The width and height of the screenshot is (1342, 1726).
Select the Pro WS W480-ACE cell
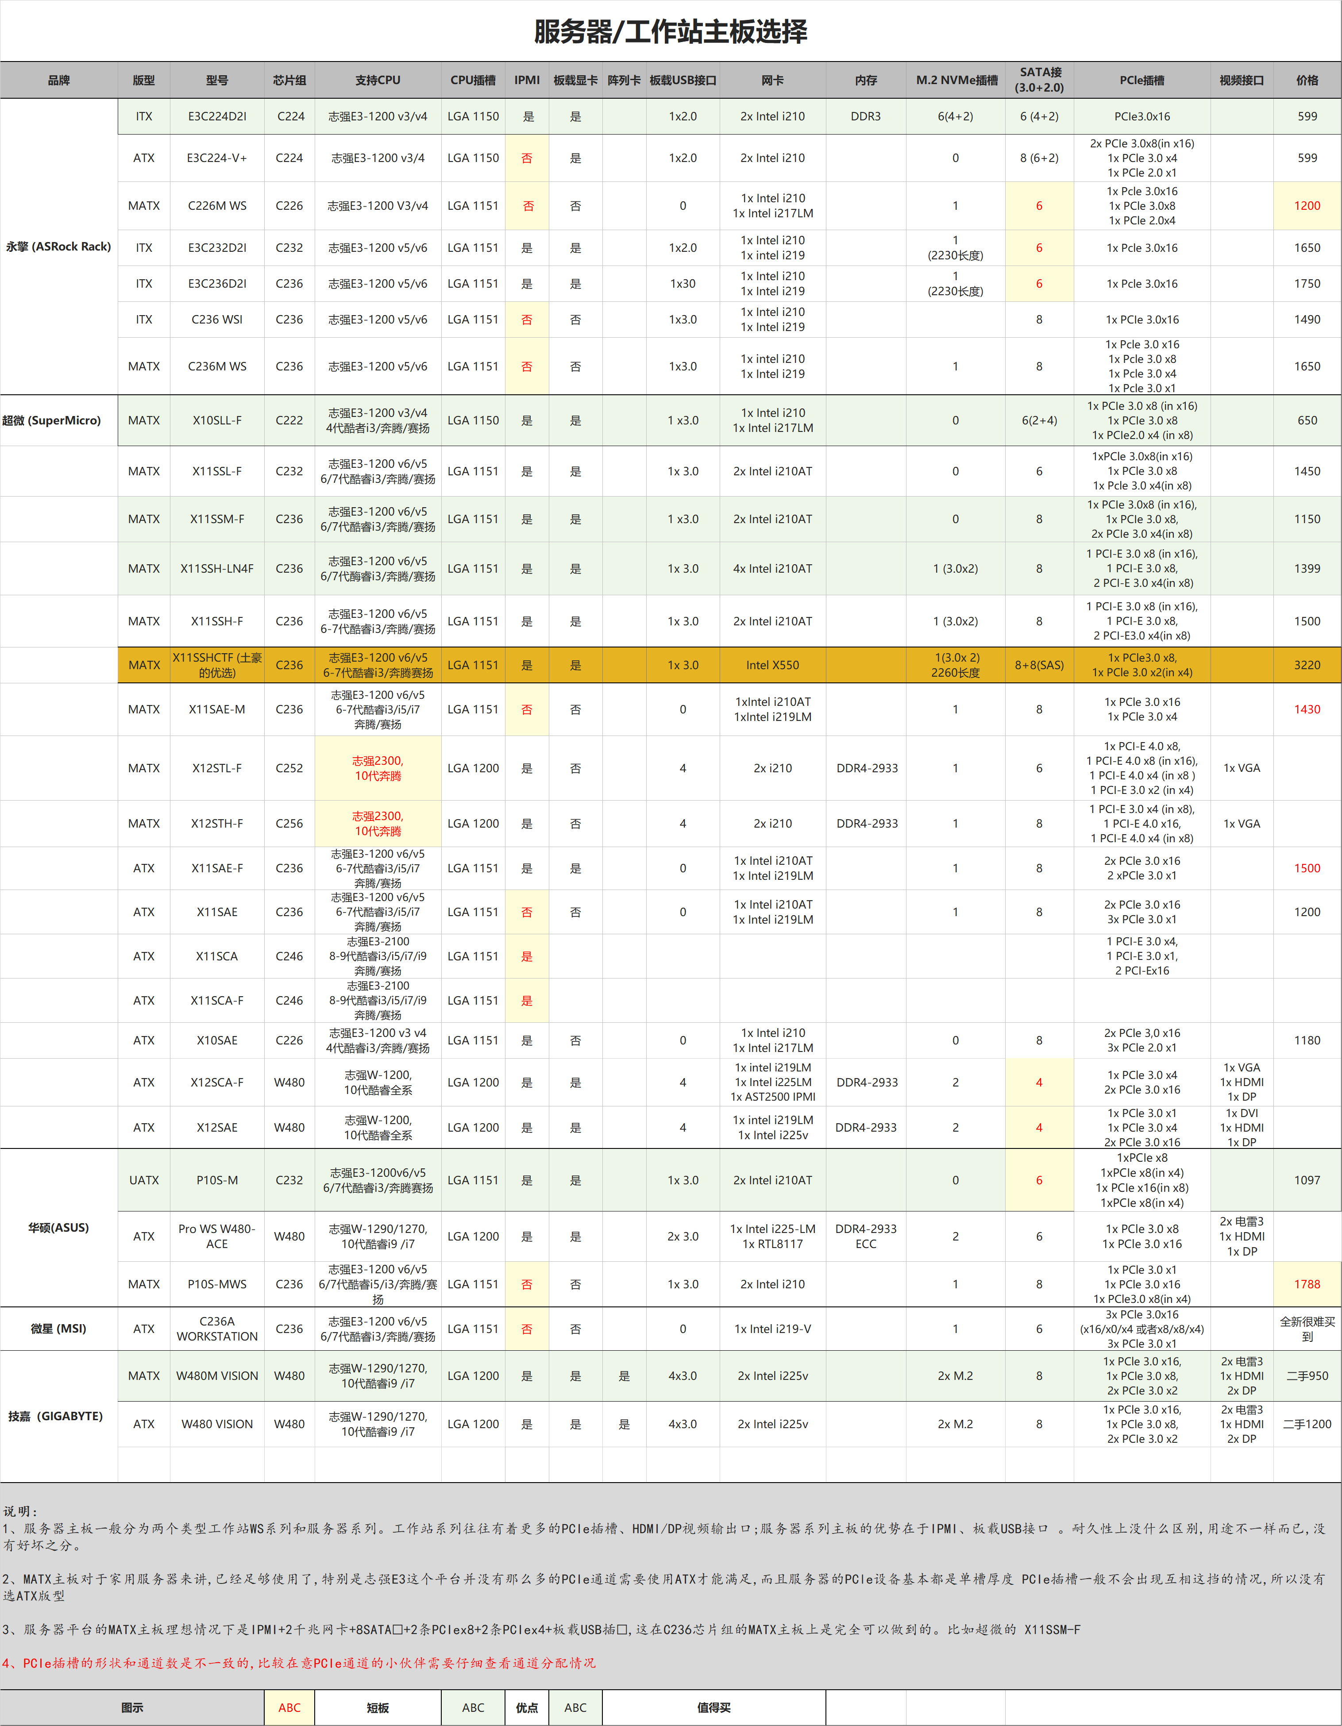pos(216,1236)
